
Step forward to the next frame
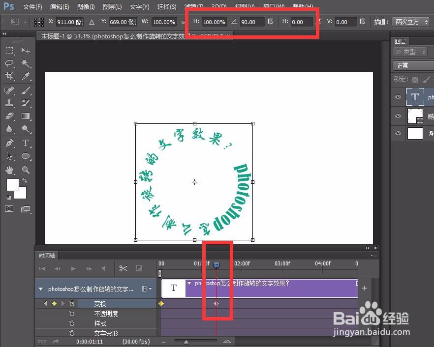89,268
